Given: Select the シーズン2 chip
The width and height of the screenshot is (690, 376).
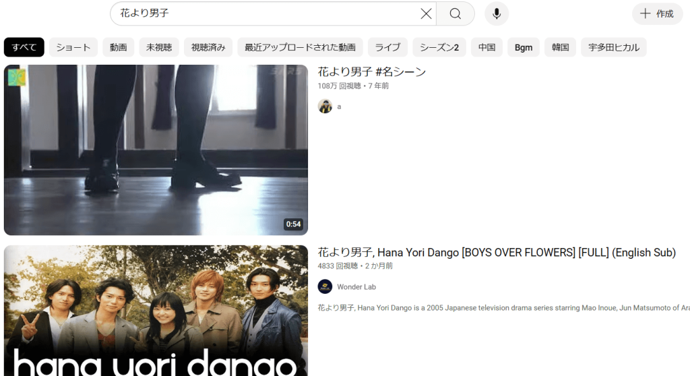Looking at the screenshot, I should pyautogui.click(x=439, y=47).
